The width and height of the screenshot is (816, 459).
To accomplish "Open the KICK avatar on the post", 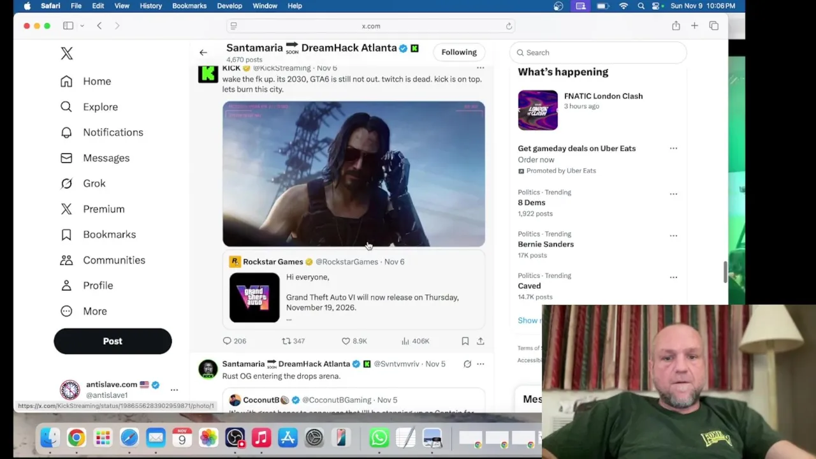I will pos(208,74).
